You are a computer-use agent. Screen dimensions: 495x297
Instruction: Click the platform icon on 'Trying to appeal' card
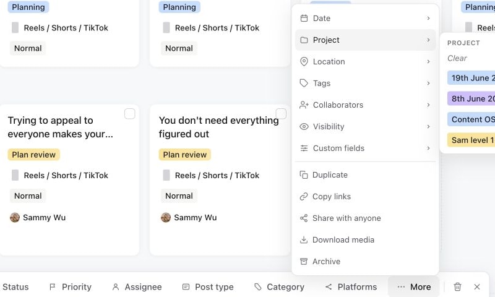coord(15,175)
